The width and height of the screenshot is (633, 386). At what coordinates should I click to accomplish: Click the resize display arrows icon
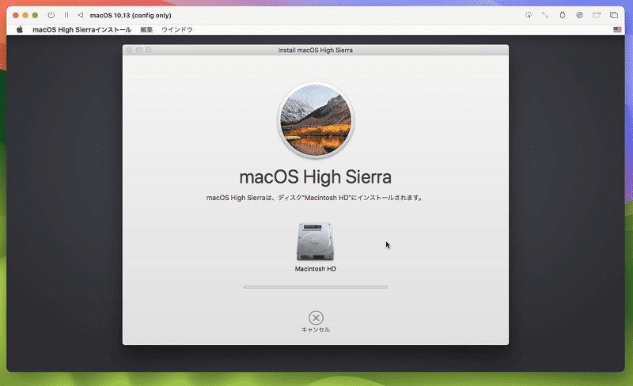point(545,15)
